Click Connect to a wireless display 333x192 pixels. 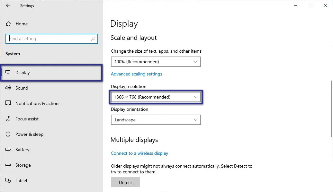pos(139,153)
